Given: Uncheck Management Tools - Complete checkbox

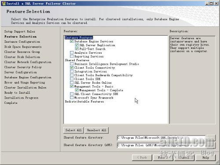Looking at the screenshot, I should pyautogui.click(x=77, y=90).
